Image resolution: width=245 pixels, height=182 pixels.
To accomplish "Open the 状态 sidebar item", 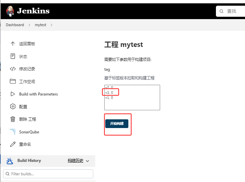I will coord(23,56).
